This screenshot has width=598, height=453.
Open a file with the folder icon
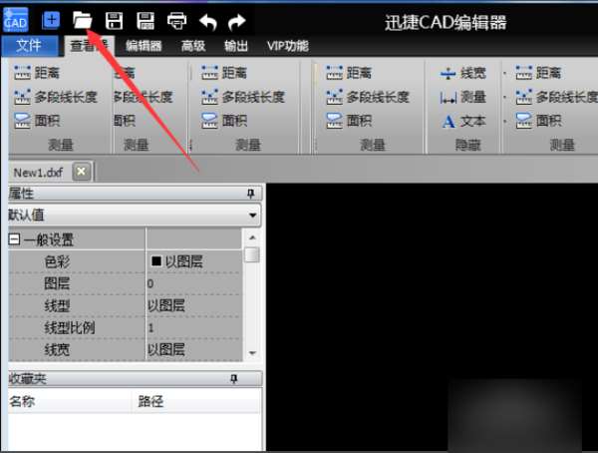tap(83, 20)
